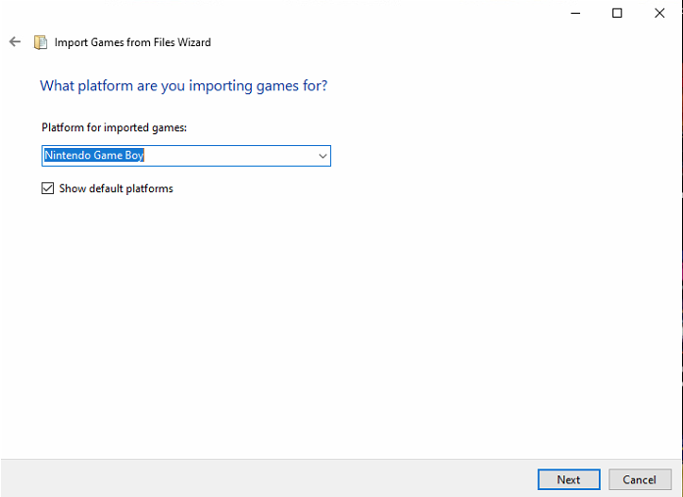
Task: Click the background window strip at right edge
Action: point(682,248)
